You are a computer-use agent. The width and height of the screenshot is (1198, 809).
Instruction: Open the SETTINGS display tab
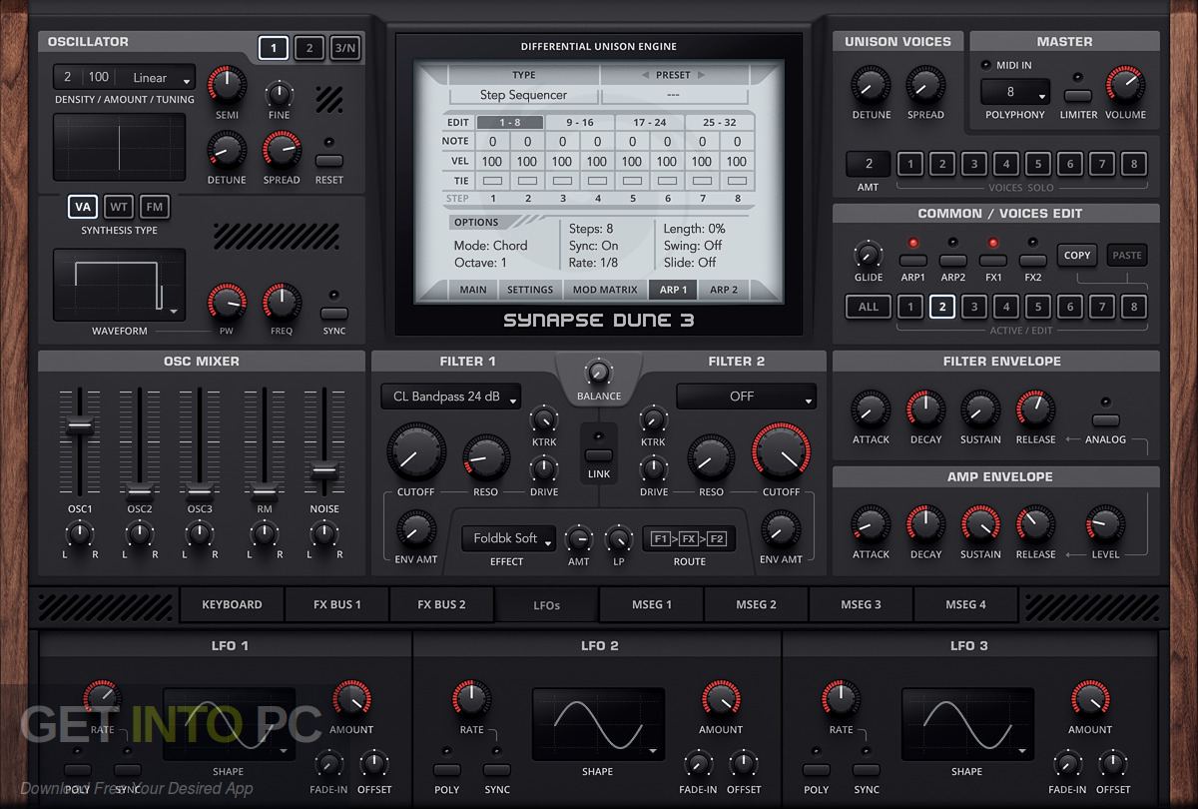coord(530,290)
